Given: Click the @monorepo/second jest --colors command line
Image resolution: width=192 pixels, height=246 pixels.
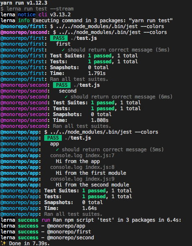Looking at the screenshot, I should coord(83,32).
